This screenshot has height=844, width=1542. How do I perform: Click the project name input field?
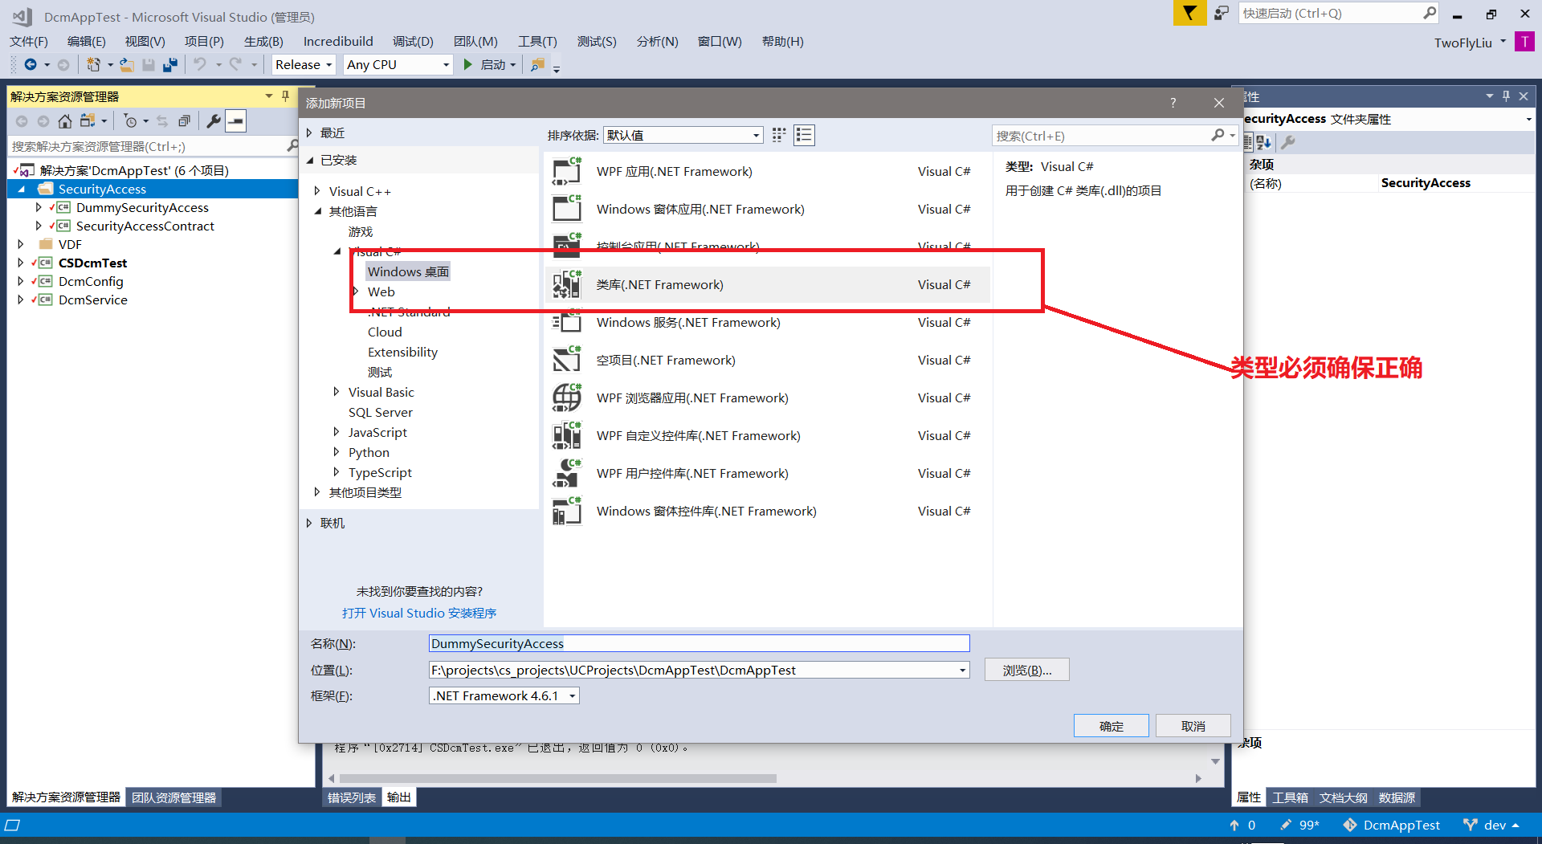[x=699, y=643]
